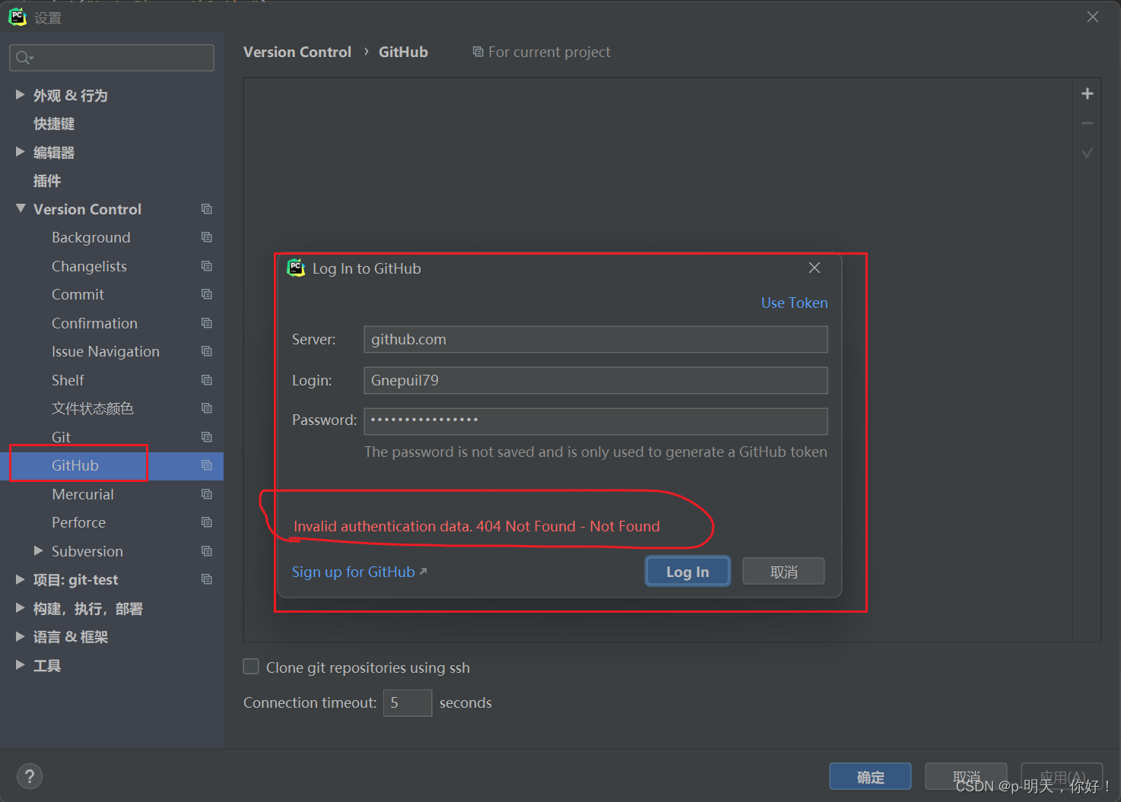Click project-level icon next to 项目: git-test
Screen dimensions: 1121x802
pyautogui.click(x=206, y=579)
